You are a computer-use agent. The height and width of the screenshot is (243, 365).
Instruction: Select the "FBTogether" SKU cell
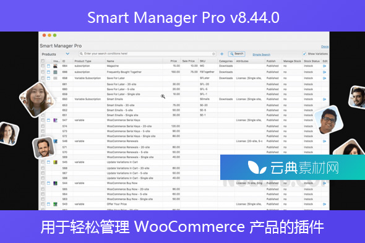(208, 72)
